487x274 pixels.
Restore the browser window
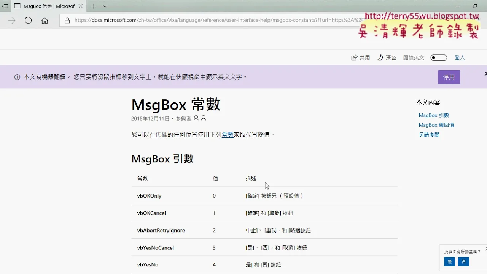click(x=475, y=6)
